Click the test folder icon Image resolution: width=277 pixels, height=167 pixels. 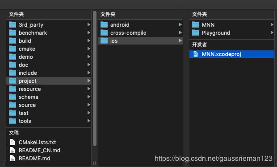13,113
